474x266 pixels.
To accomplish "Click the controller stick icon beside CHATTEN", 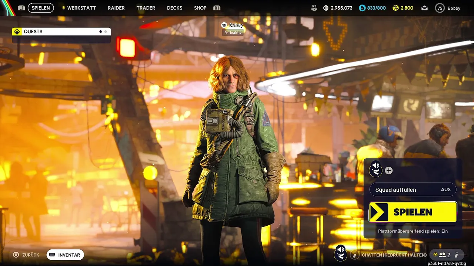I will (355, 255).
